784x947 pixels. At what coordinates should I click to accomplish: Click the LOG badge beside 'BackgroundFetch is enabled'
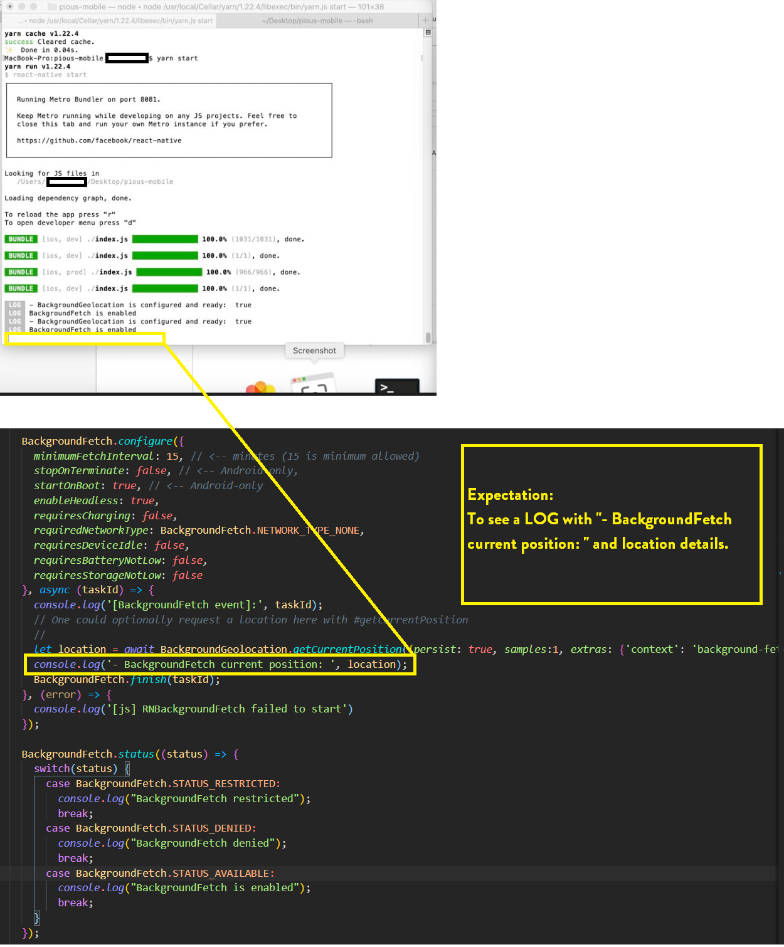coord(15,313)
